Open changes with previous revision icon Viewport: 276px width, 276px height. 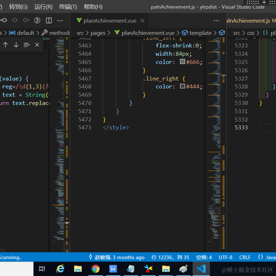[4, 20]
